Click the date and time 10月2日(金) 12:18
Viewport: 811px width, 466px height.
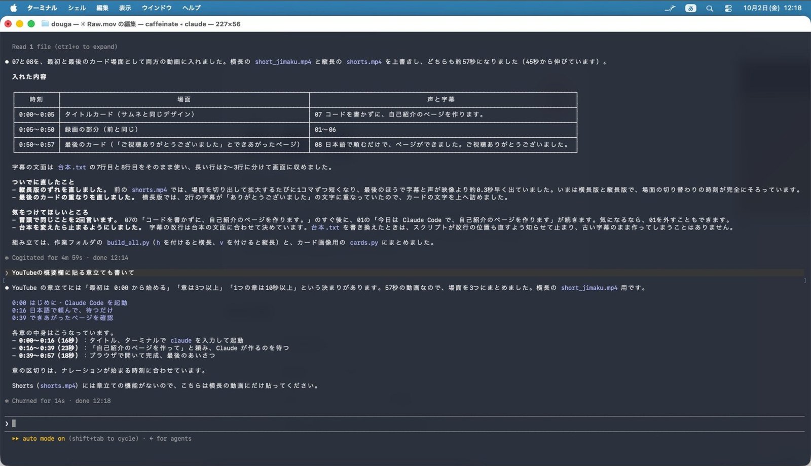coord(772,8)
